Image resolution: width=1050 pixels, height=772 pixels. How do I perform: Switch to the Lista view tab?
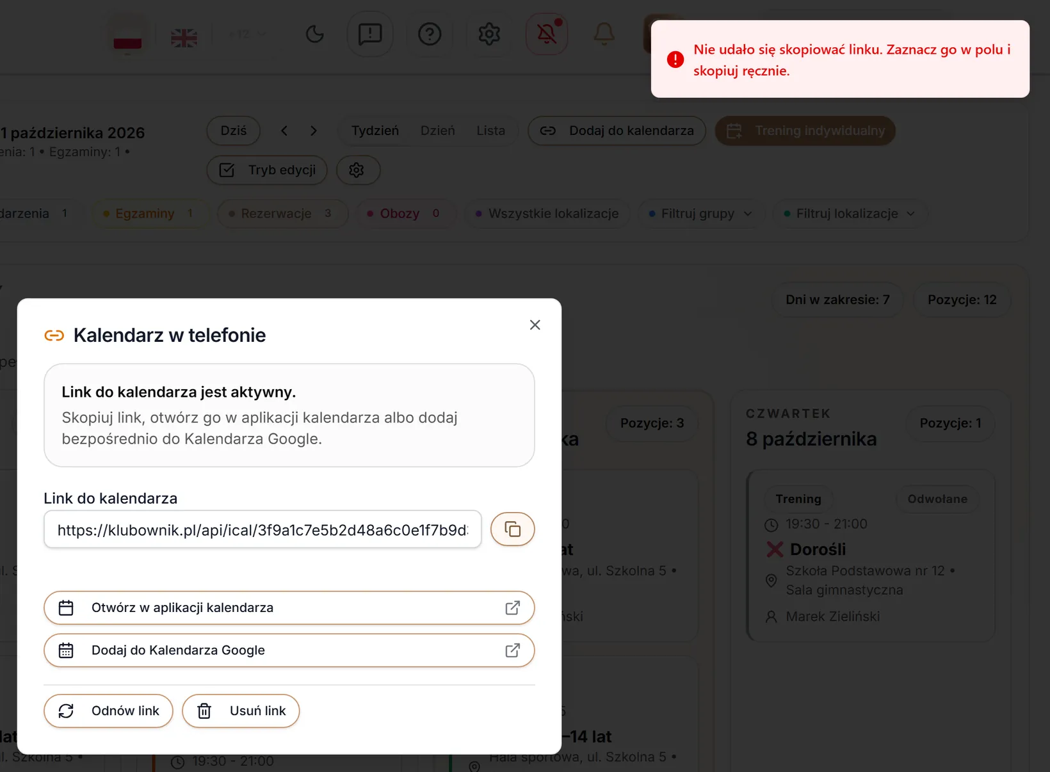490,131
